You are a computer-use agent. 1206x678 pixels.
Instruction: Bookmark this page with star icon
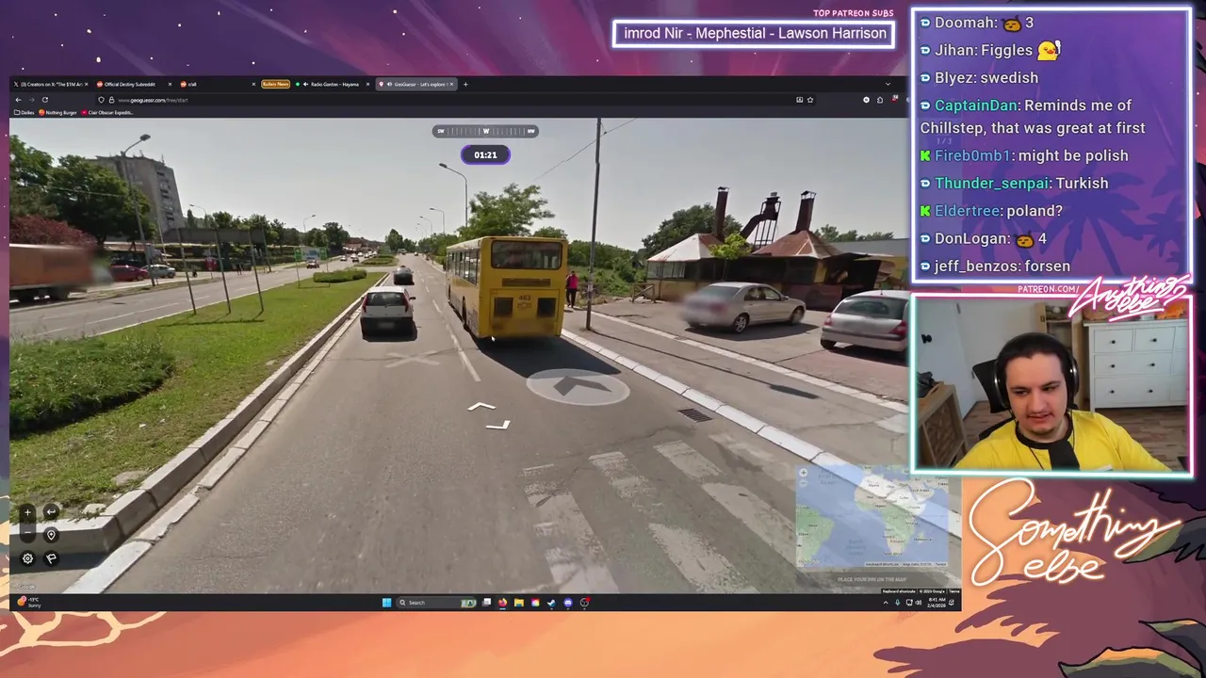pos(809,100)
